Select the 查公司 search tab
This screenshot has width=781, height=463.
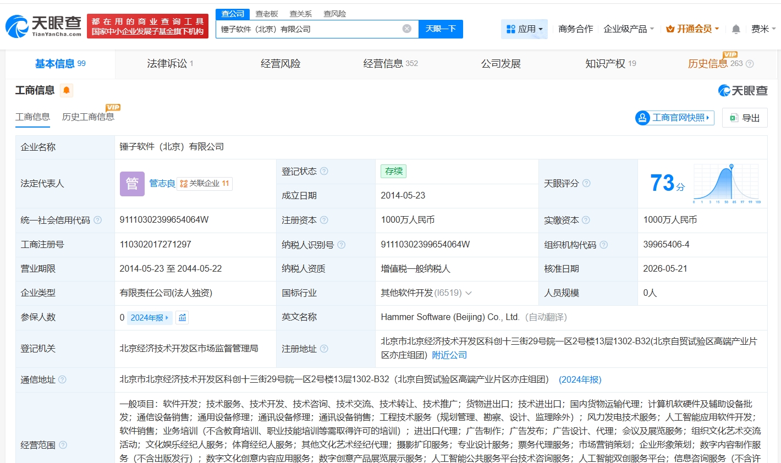click(233, 14)
